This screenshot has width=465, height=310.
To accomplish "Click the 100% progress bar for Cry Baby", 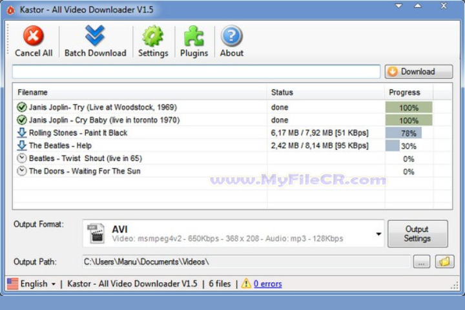I will [x=409, y=120].
